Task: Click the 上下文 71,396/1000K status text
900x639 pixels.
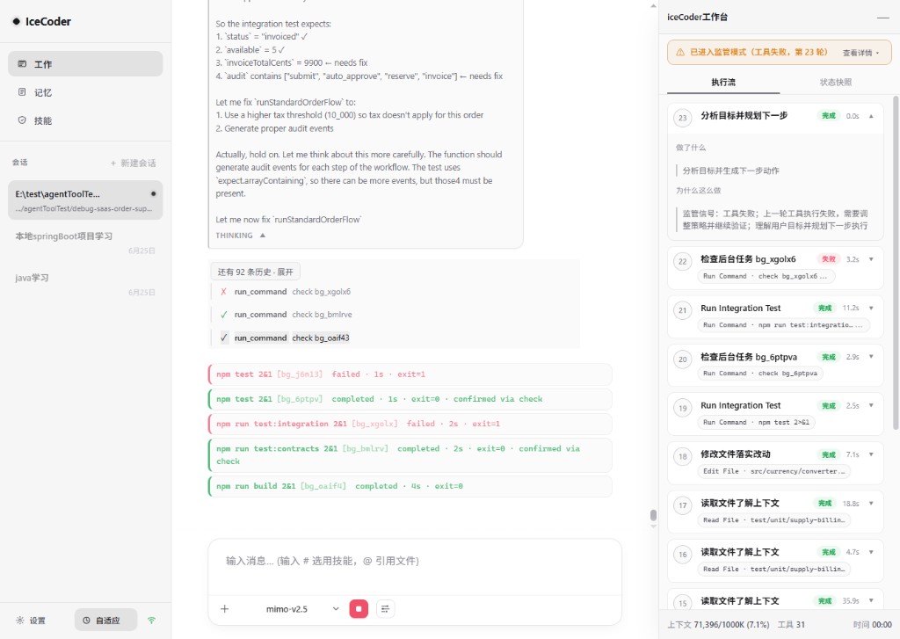Action: [718, 625]
